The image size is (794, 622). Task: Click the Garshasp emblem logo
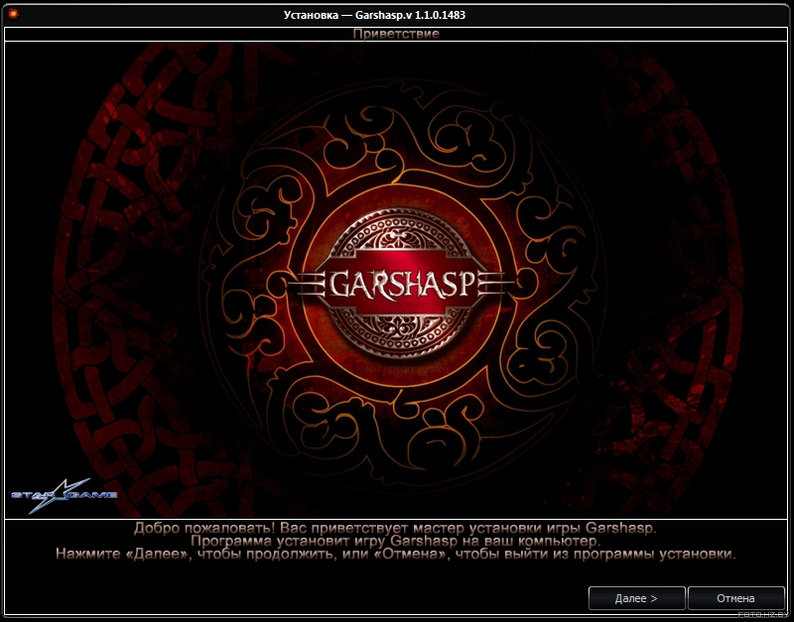(x=400, y=283)
